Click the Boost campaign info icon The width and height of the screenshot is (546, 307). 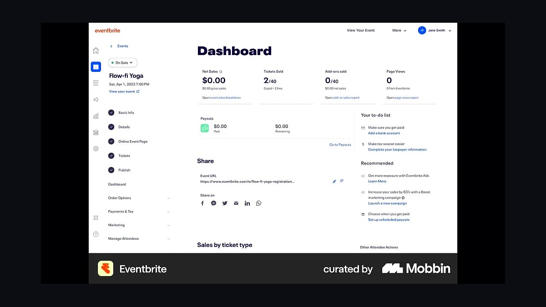coord(403,198)
